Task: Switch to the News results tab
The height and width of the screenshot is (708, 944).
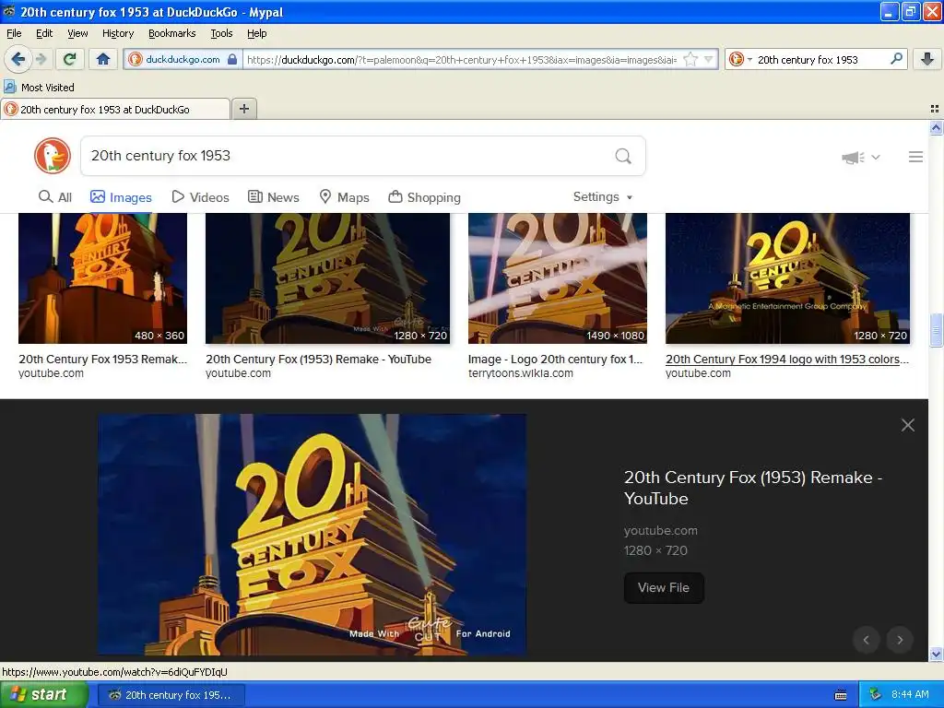Action: (x=273, y=197)
